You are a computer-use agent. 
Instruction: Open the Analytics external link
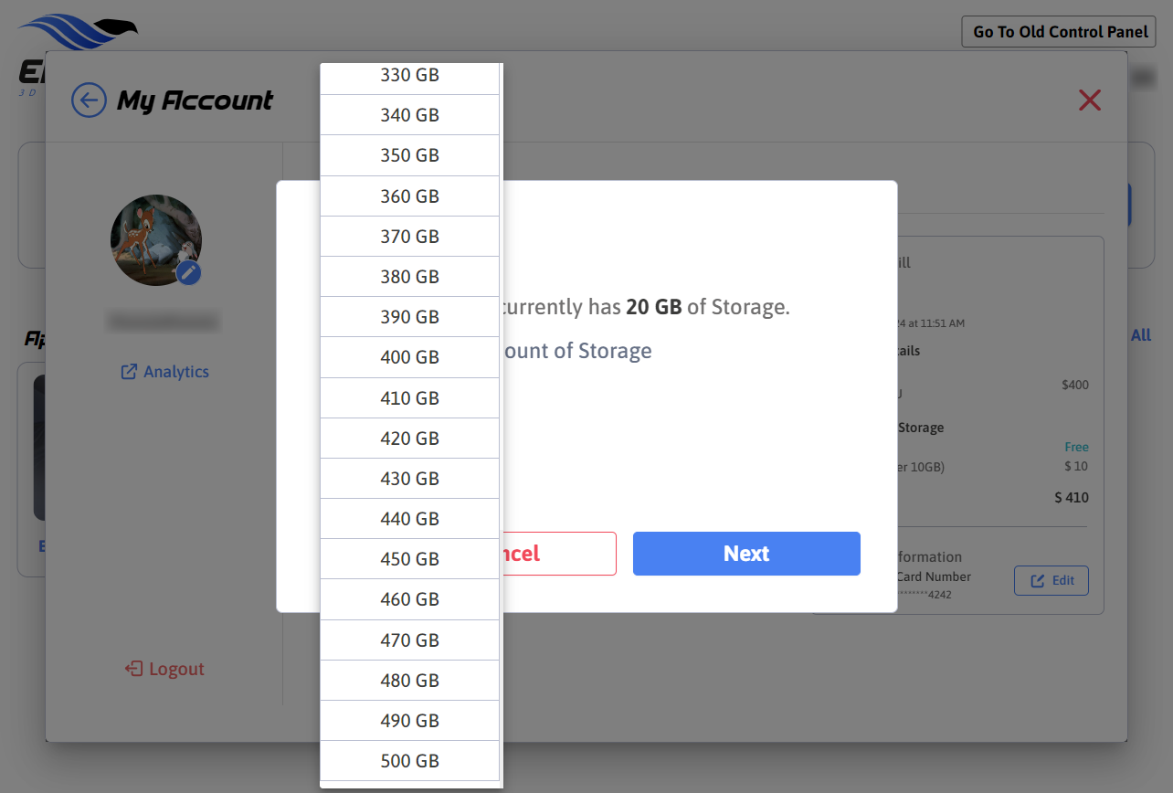165,372
